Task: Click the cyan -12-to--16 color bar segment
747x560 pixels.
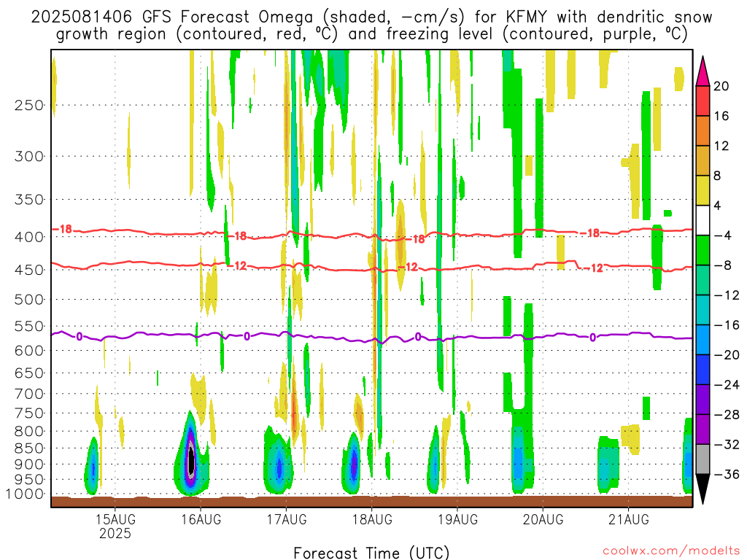Action: pyautogui.click(x=703, y=310)
